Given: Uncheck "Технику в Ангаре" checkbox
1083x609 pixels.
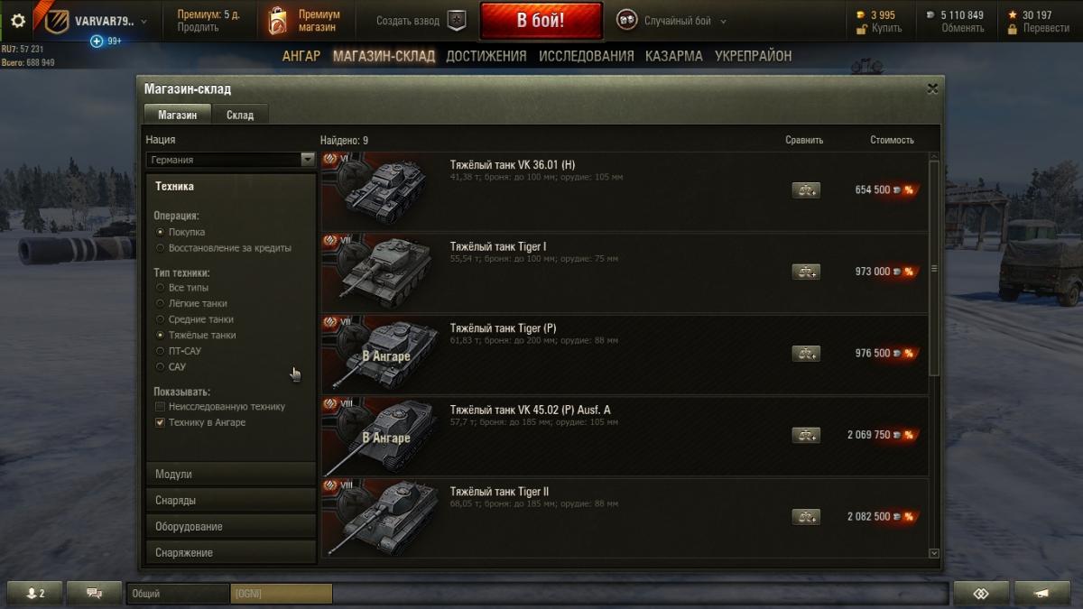Looking at the screenshot, I should click(x=200, y=422).
